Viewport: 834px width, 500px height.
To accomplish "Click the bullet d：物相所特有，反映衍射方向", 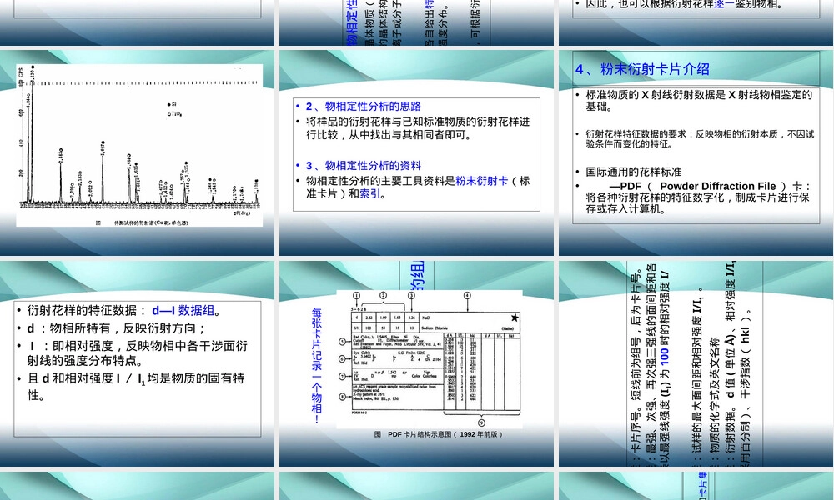I will pos(117,327).
